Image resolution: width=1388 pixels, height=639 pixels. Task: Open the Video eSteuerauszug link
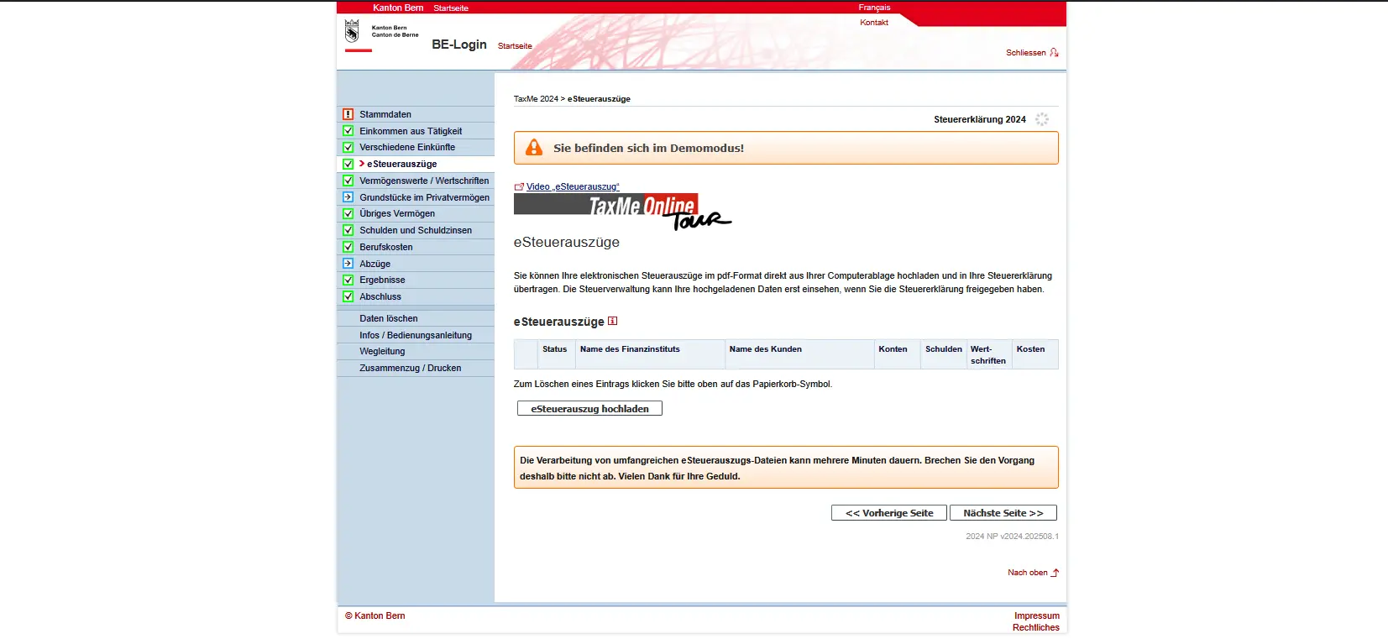[573, 186]
